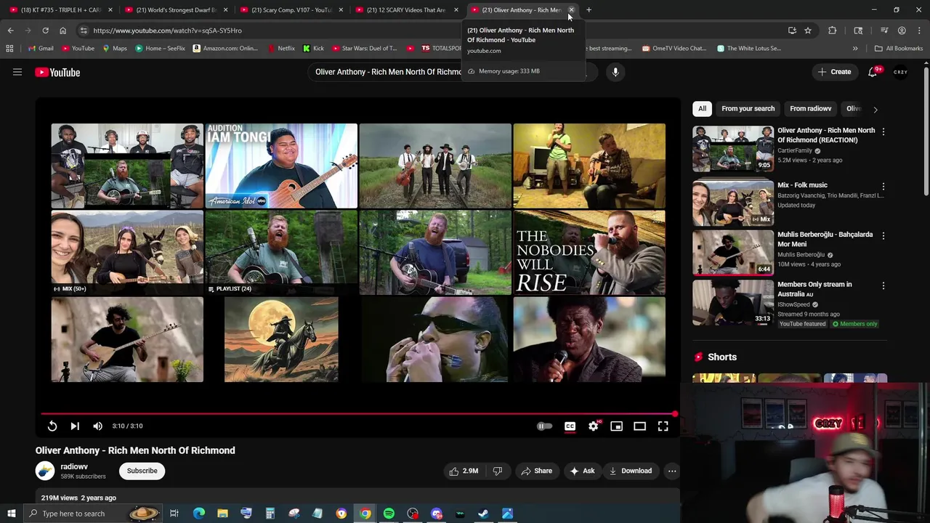Open the CartierFamily REACTION video thumbnail
The height and width of the screenshot is (523, 930).
tap(732, 148)
